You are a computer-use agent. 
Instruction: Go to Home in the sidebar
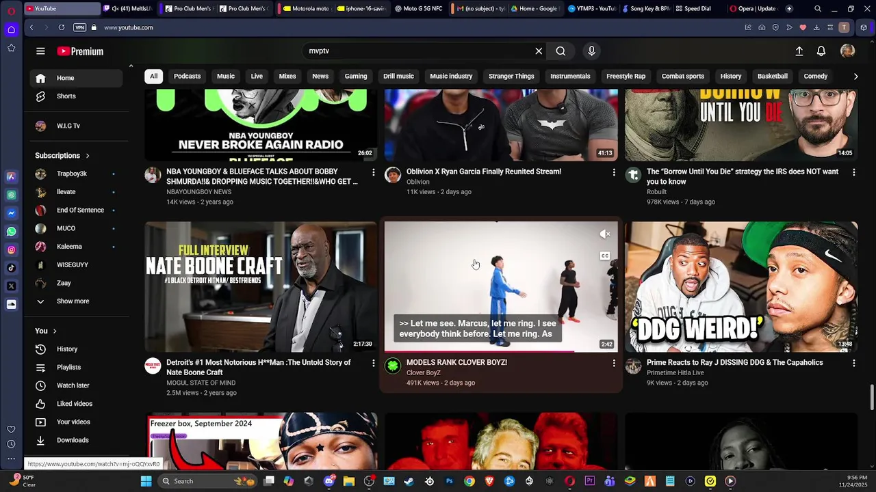76,78
